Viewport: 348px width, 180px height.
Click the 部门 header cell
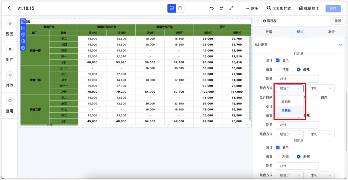click(35, 33)
